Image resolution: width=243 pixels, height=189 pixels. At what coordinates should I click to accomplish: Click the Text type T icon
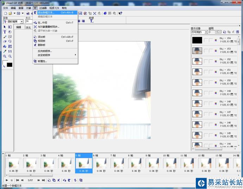coord(92,21)
